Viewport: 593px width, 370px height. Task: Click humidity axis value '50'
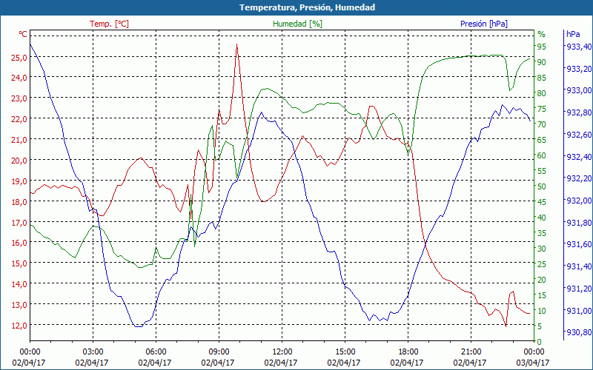[x=542, y=186]
